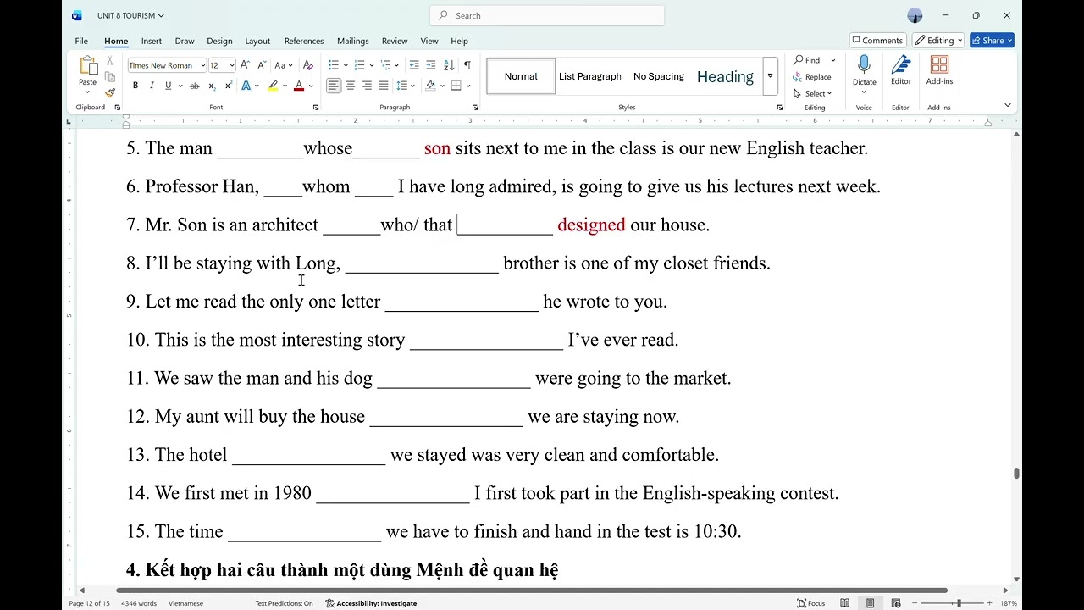Viewport: 1084px width, 610px height.
Task: Open the View tab
Action: click(x=429, y=41)
